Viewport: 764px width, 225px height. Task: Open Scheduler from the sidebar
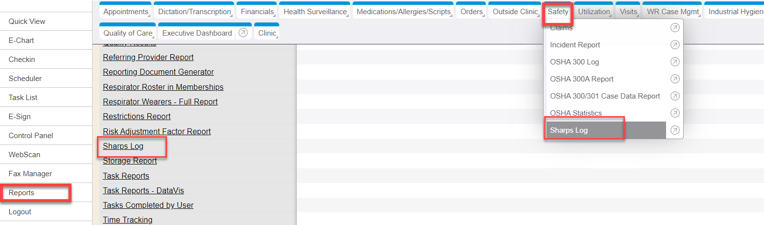(x=25, y=79)
